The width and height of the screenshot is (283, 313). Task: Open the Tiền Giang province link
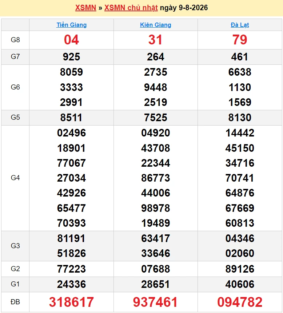(x=71, y=25)
